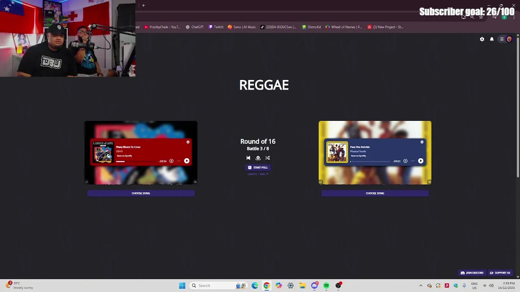This screenshot has width=520, height=292.
Task: Add Pass The Dutchie to library
Action: pyautogui.click(x=405, y=161)
